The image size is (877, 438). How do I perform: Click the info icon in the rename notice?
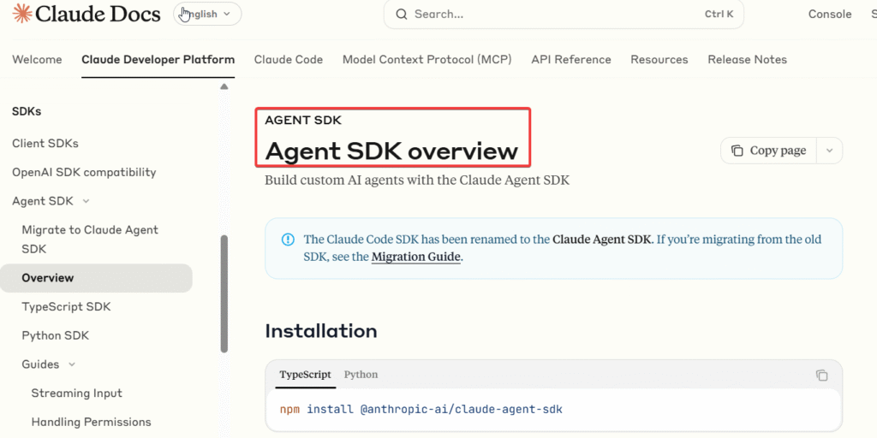click(288, 240)
